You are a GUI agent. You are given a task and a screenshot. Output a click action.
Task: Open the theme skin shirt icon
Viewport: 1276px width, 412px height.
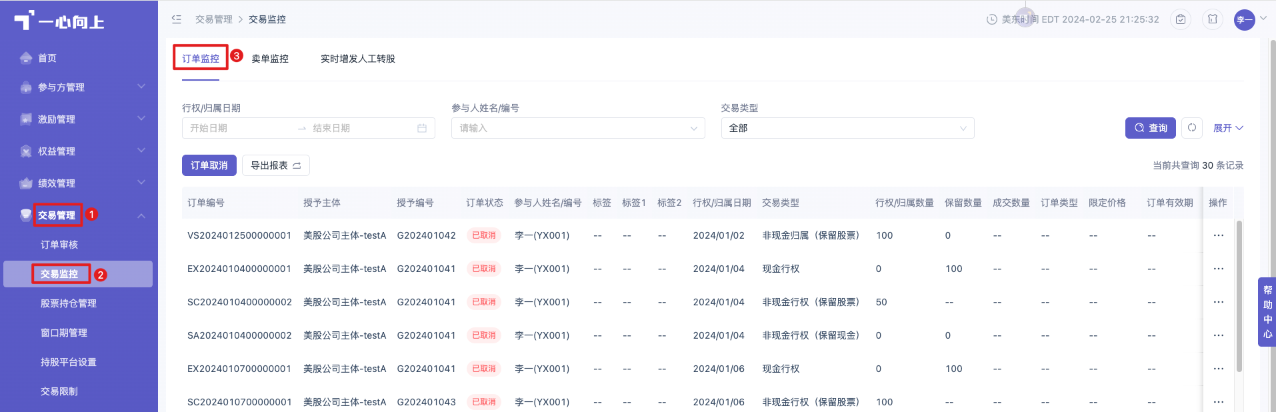[1213, 19]
